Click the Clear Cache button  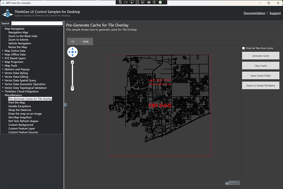click(260, 66)
